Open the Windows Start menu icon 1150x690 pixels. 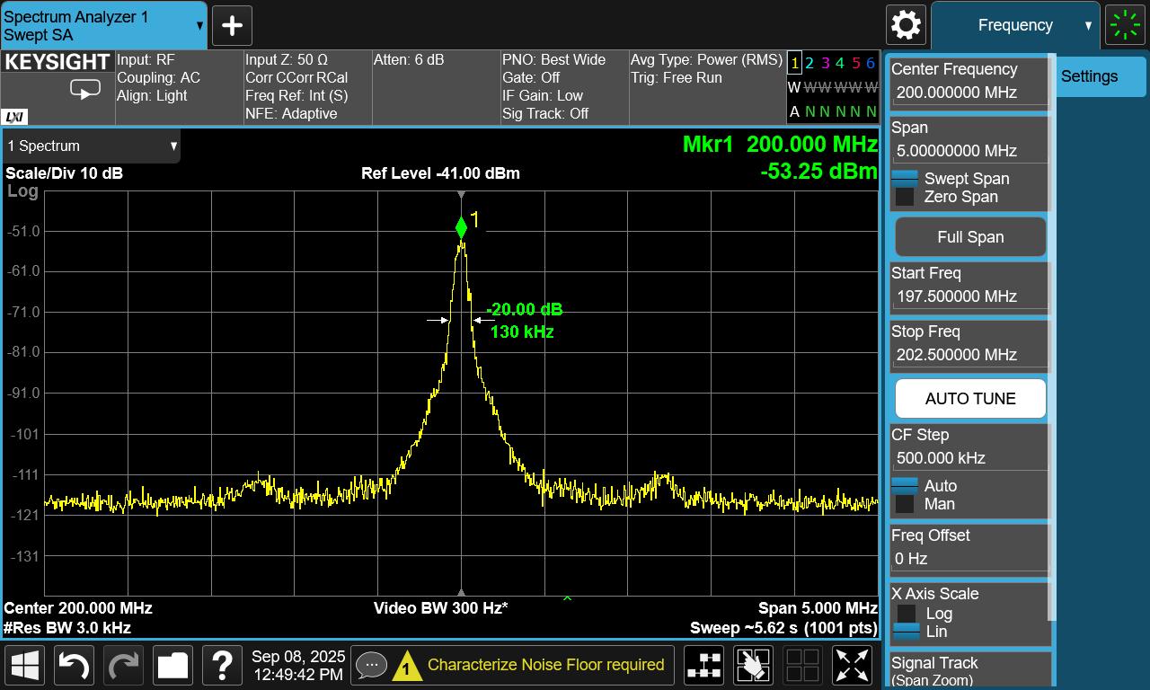tap(25, 666)
